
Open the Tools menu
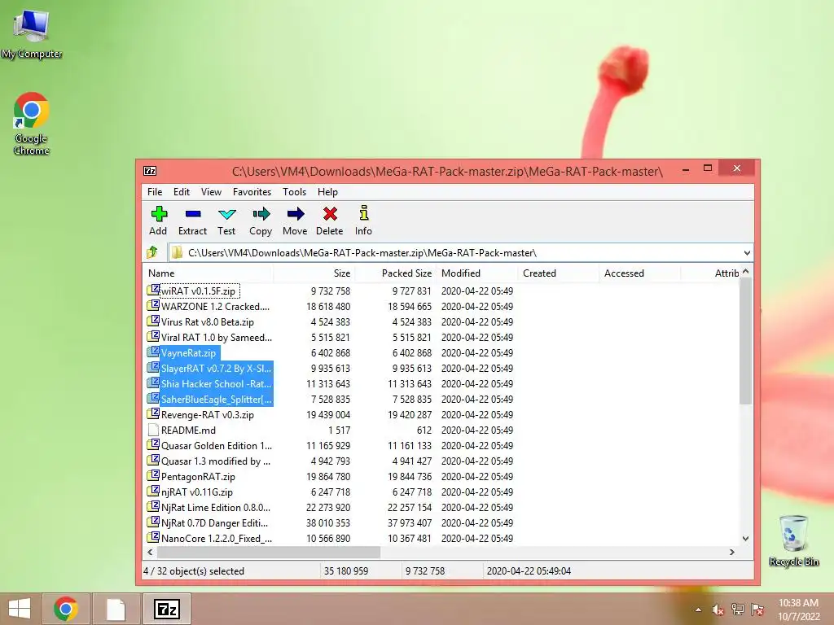(x=294, y=192)
